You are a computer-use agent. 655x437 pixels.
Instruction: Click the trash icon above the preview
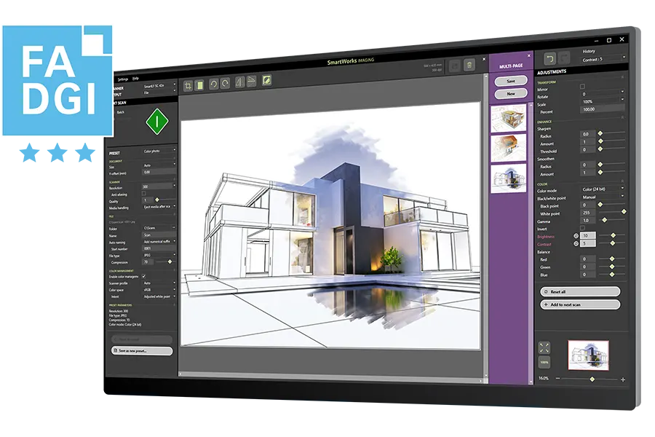(469, 66)
